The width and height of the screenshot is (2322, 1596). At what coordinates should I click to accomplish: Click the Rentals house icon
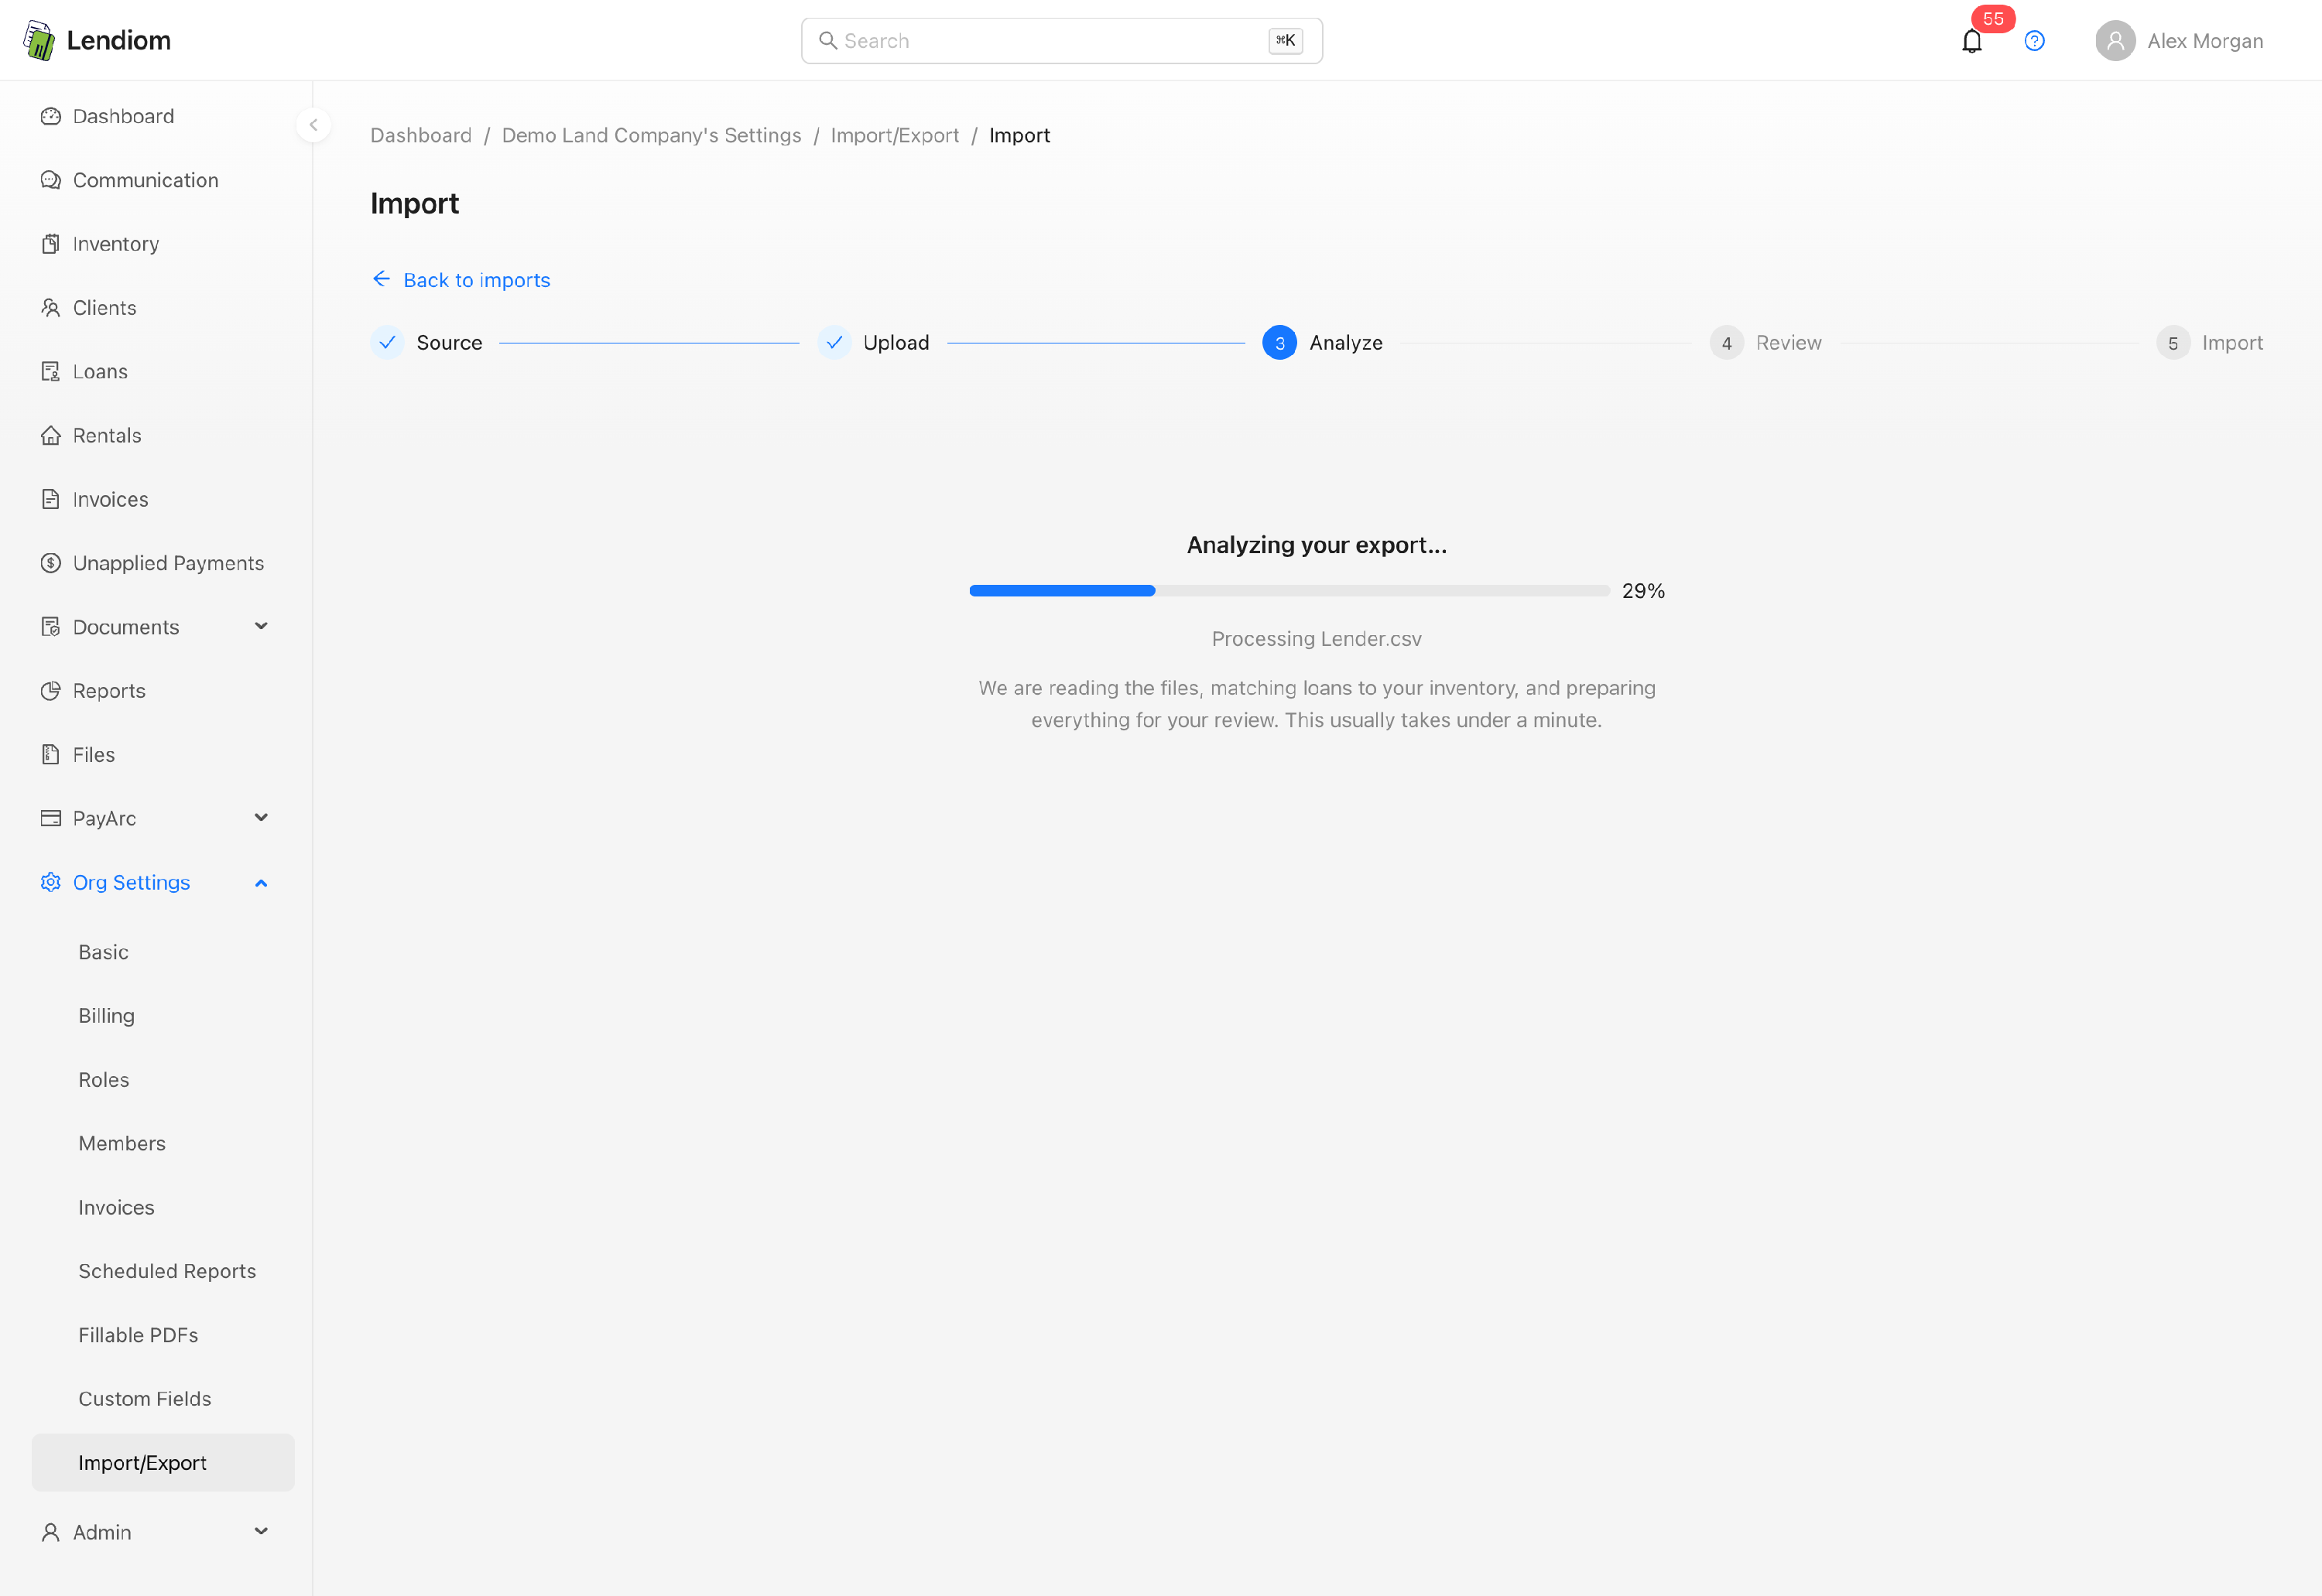coord(50,436)
